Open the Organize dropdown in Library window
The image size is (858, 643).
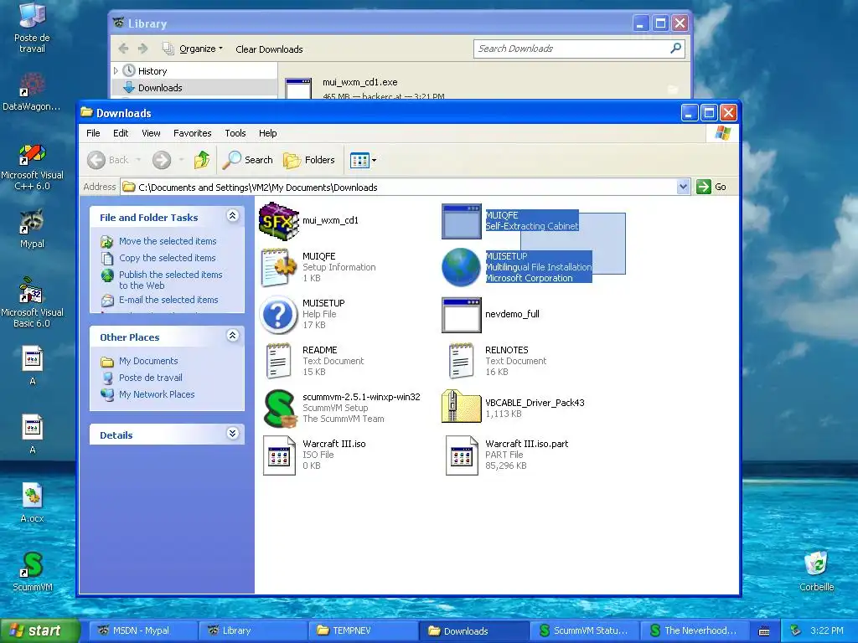tap(193, 49)
